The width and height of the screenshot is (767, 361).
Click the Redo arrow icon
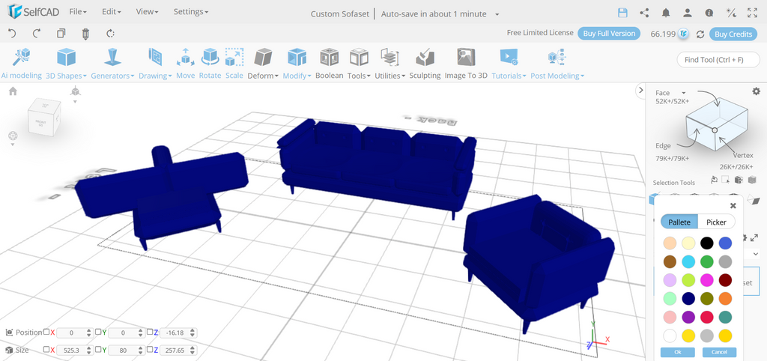37,33
